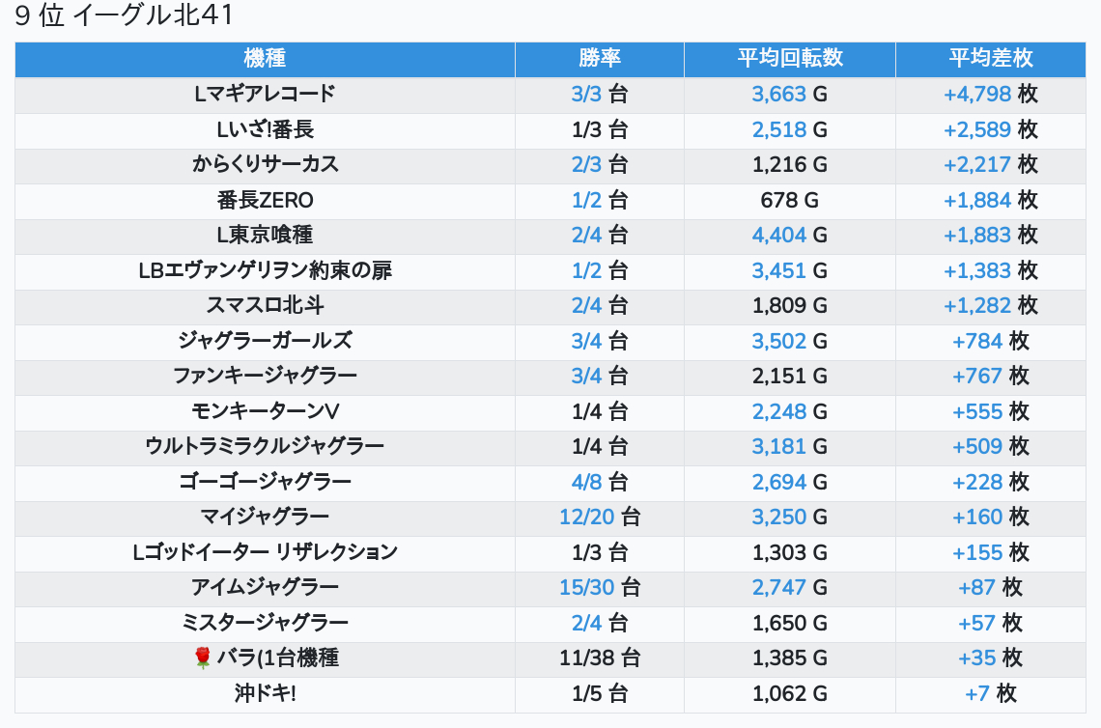Click average spins 3,451 G
Image resolution: width=1101 pixels, height=728 pixels.
click(790, 270)
